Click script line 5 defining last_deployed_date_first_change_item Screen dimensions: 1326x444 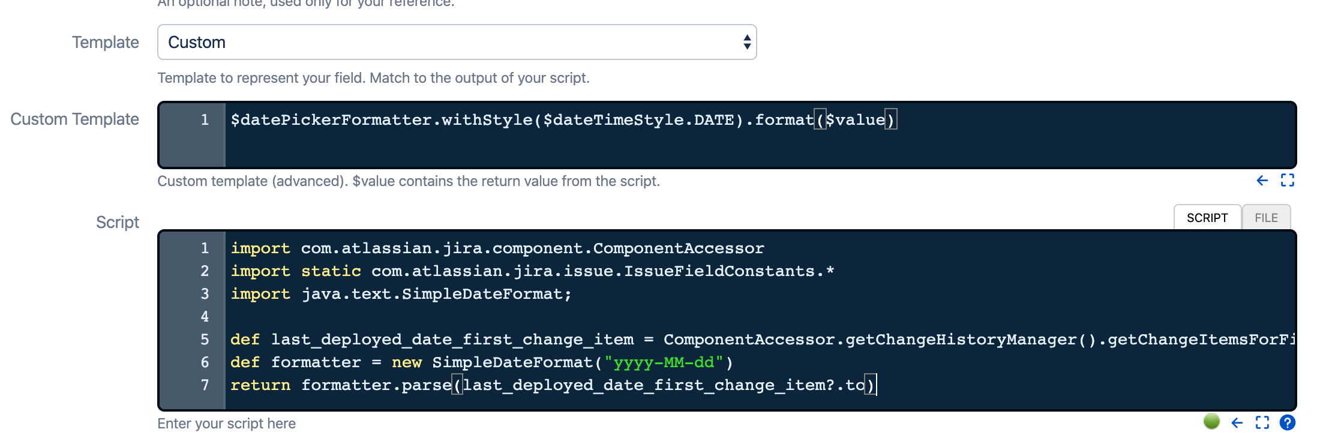click(x=763, y=340)
